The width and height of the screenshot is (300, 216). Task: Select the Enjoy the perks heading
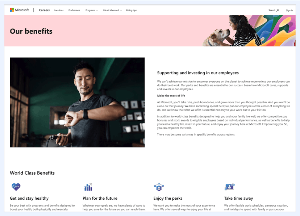(x=168, y=198)
